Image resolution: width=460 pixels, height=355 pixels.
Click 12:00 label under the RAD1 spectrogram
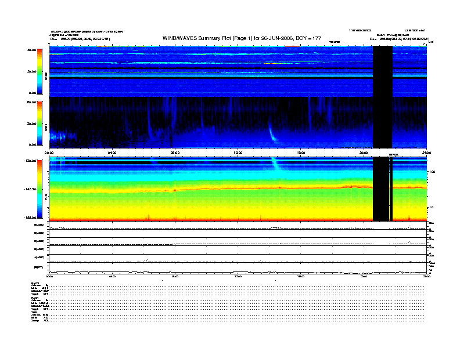(x=238, y=153)
